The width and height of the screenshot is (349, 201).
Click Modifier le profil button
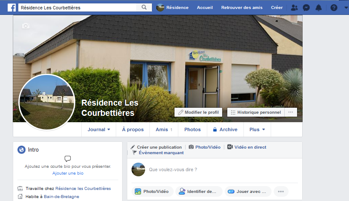[198, 112]
